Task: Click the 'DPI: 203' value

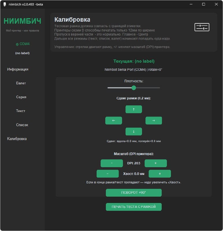Action: (134, 163)
